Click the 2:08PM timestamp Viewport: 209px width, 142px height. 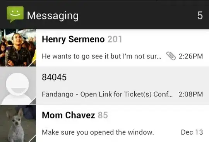[x=191, y=94]
